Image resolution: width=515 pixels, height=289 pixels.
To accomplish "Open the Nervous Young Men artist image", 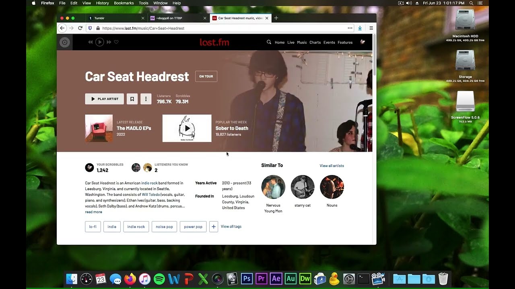I will click(273, 187).
